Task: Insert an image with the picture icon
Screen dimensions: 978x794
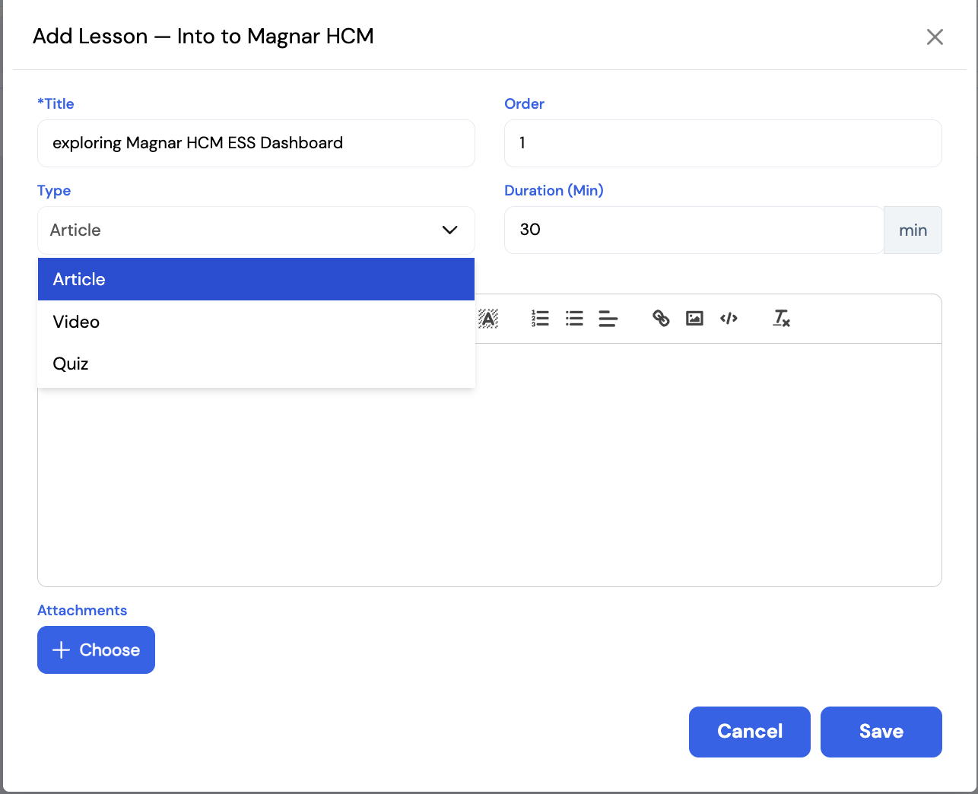Action: click(694, 319)
